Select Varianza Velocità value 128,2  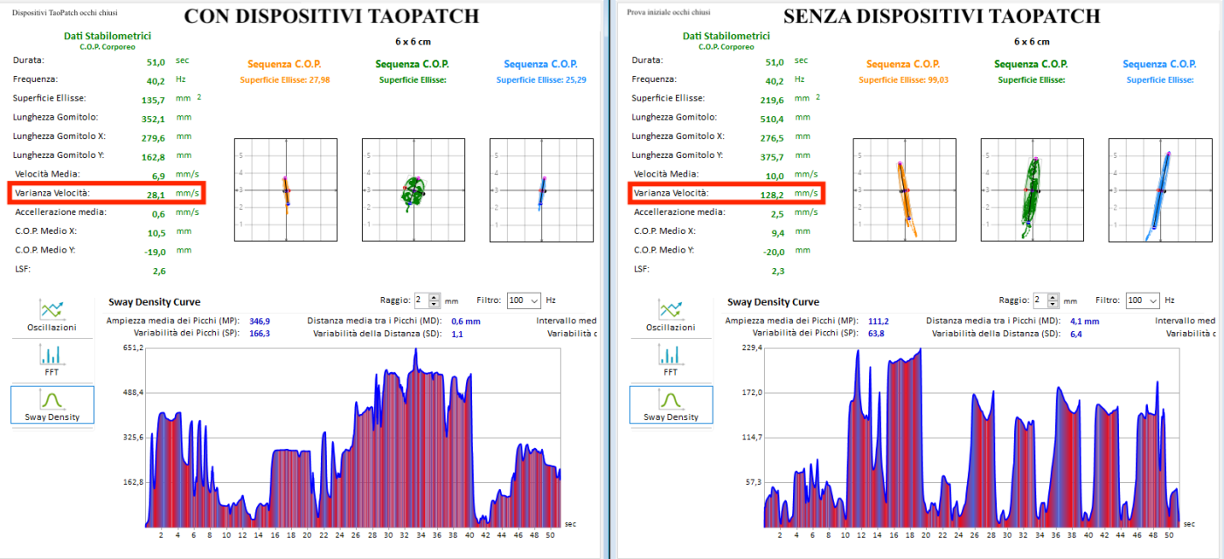(x=774, y=194)
